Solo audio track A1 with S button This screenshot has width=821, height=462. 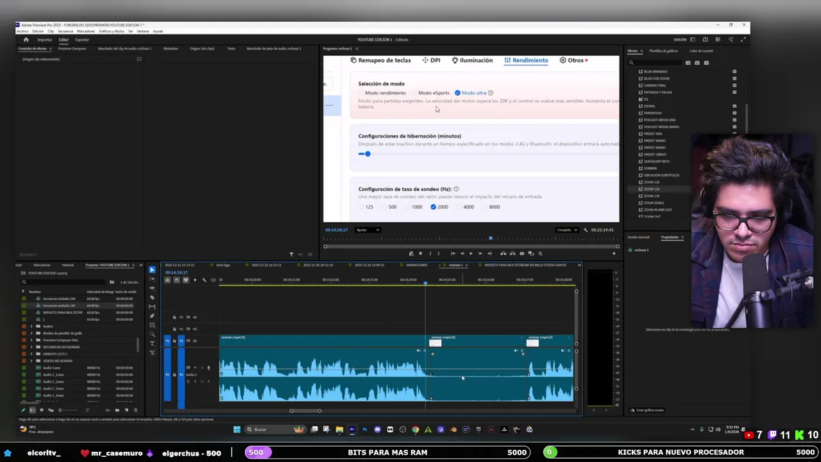[x=202, y=368]
